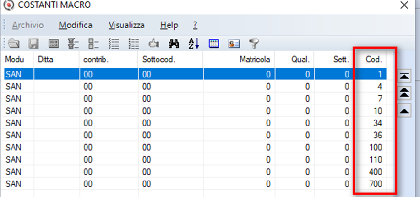The height and width of the screenshot is (197, 420).
Task: Select Cod. value 1 in highlighted row
Action: (380, 74)
